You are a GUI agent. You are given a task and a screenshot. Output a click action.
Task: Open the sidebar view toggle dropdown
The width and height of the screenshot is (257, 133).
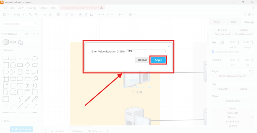[6, 14]
